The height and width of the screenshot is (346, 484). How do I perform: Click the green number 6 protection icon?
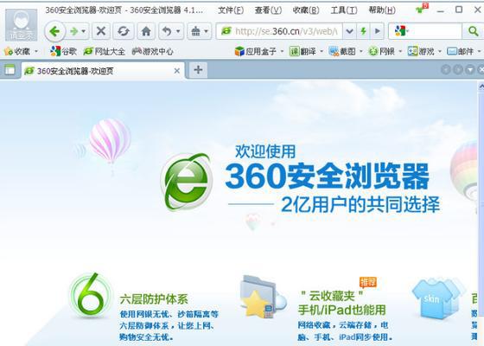pos(90,295)
